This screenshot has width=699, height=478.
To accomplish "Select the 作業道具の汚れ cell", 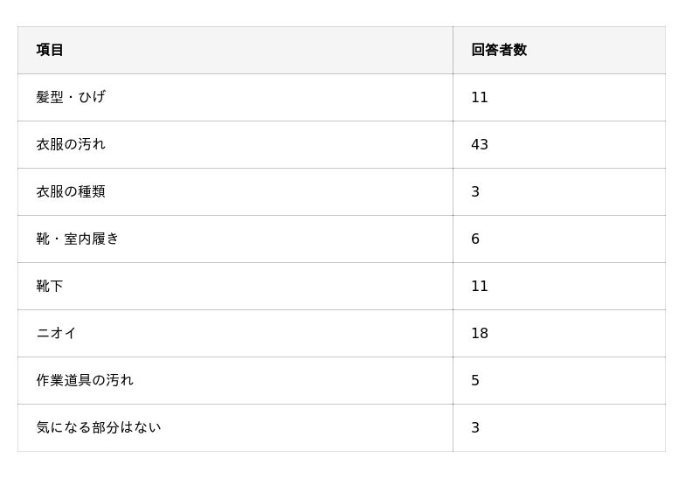I will click(x=85, y=380).
